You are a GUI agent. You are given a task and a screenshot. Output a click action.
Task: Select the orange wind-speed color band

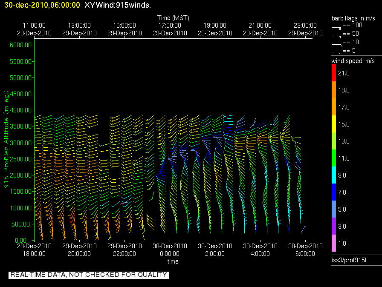(334, 99)
